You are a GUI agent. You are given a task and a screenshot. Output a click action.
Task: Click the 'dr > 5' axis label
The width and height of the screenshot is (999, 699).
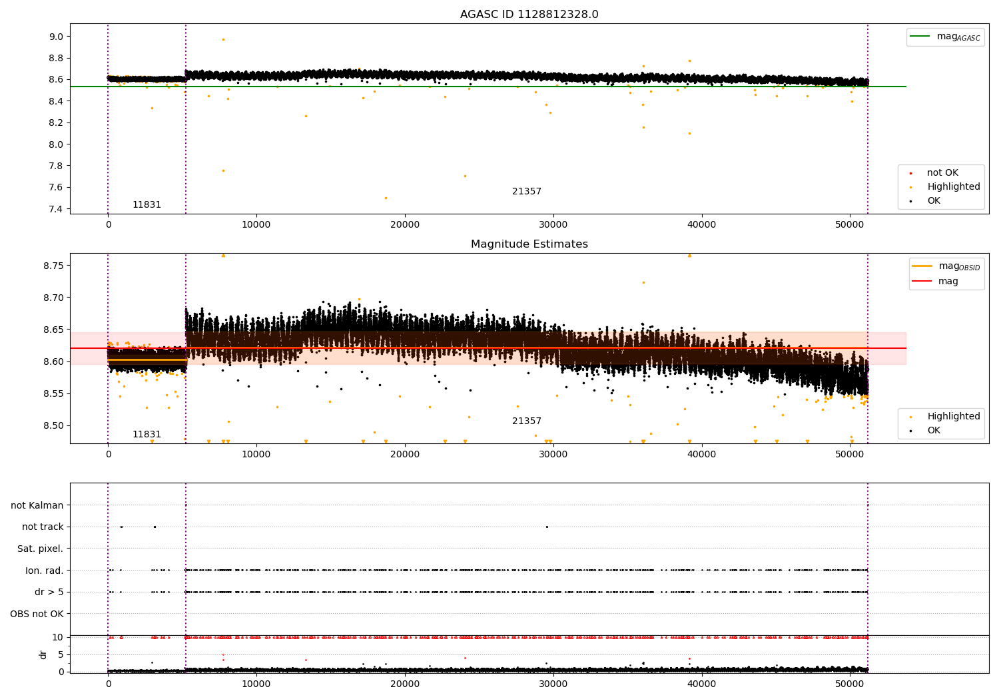tap(49, 592)
